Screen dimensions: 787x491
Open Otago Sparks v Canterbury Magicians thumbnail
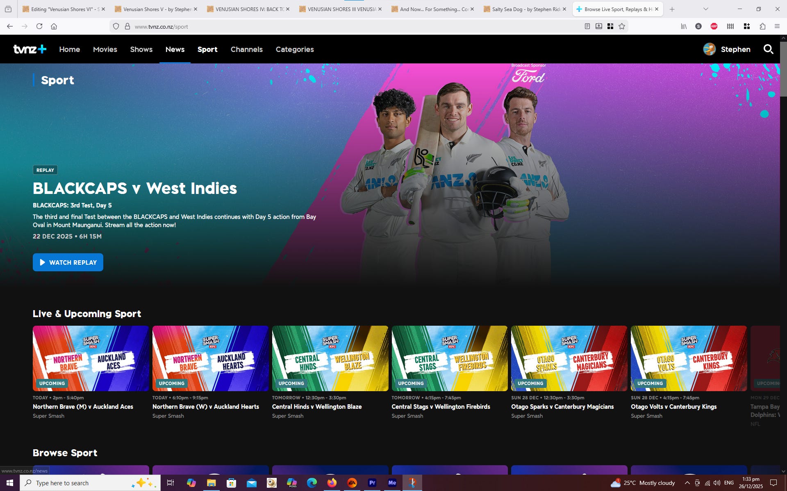tap(569, 358)
